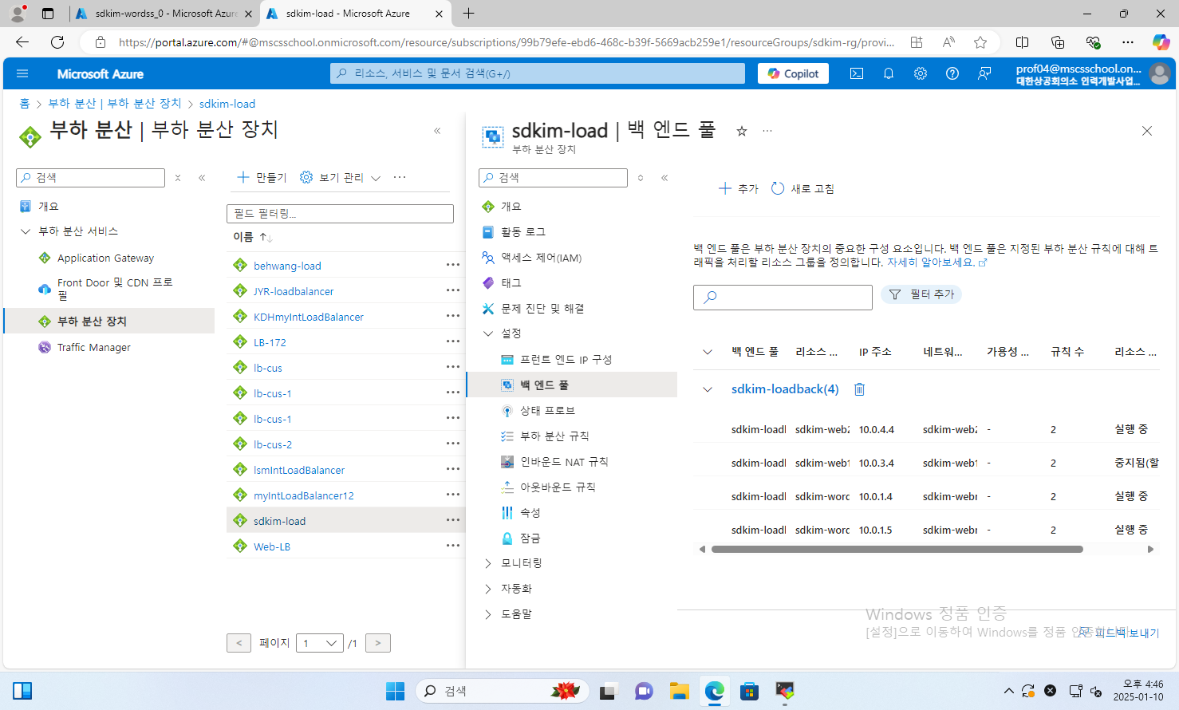The height and width of the screenshot is (710, 1179).
Task: Click the next page arrow button
Action: pos(378,643)
